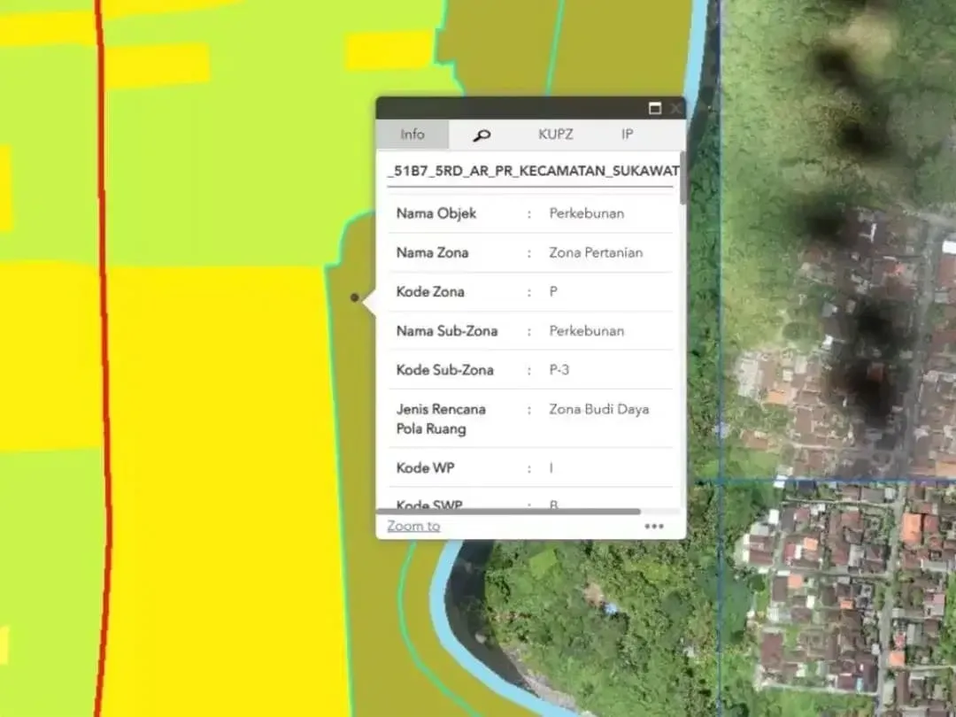Viewport: 956px width, 717px height.
Task: Maximize the popup info window
Action: (655, 109)
